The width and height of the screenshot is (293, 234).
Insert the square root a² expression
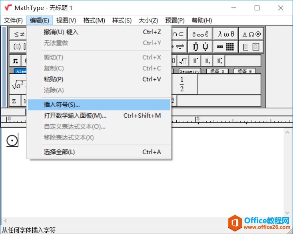coord(18,85)
